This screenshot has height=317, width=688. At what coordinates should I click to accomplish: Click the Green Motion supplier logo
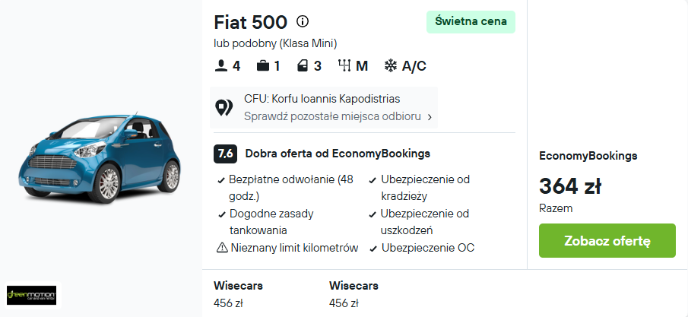tap(32, 295)
